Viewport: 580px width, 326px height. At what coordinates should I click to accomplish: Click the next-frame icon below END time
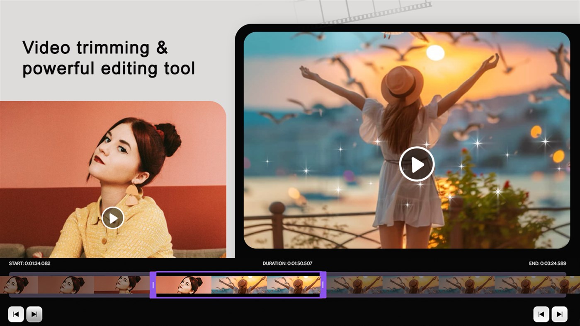click(560, 314)
